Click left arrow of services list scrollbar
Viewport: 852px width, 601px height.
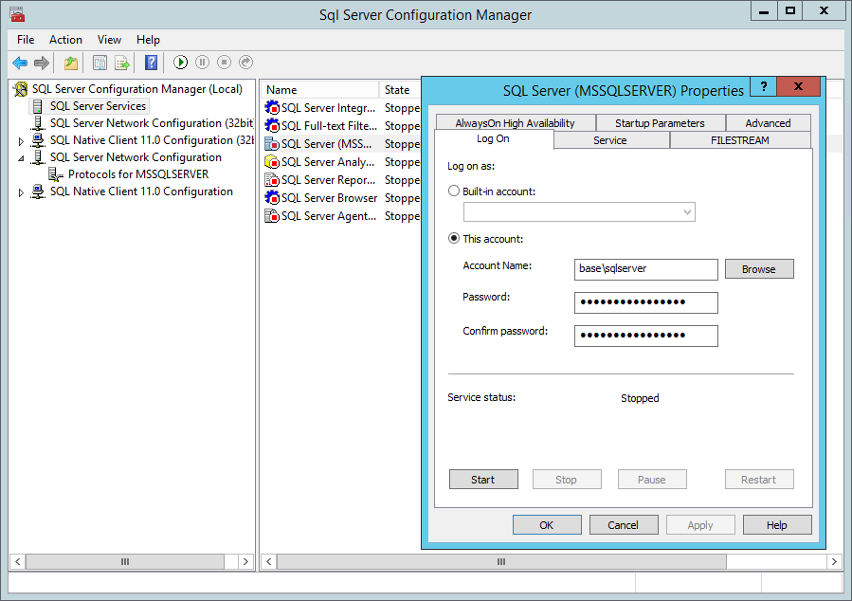[268, 561]
